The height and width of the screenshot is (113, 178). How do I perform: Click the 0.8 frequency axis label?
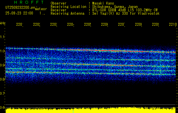3,79
